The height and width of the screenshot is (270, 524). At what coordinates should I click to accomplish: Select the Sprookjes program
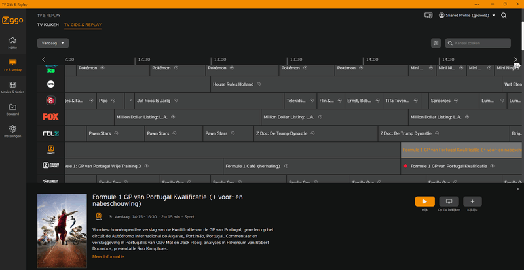(x=453, y=101)
